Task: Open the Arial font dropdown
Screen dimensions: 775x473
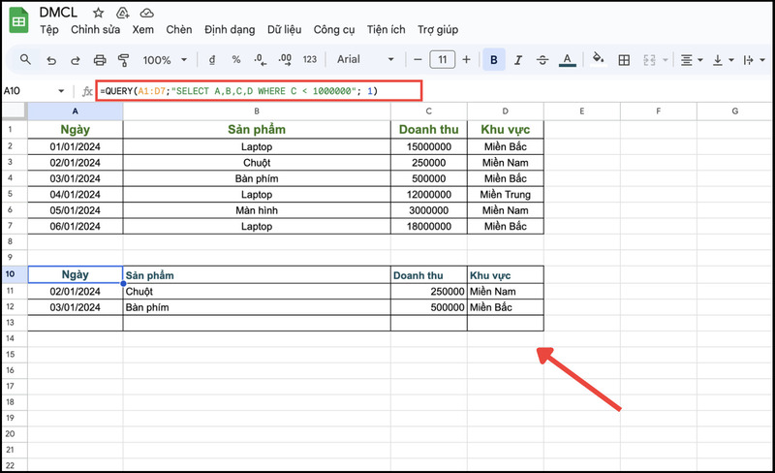Action: pyautogui.click(x=370, y=60)
